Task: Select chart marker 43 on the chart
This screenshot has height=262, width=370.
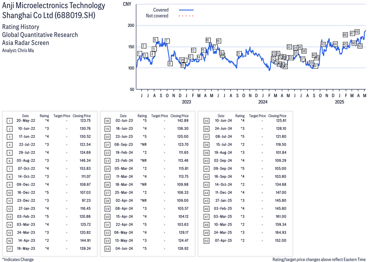Action: coord(323,44)
